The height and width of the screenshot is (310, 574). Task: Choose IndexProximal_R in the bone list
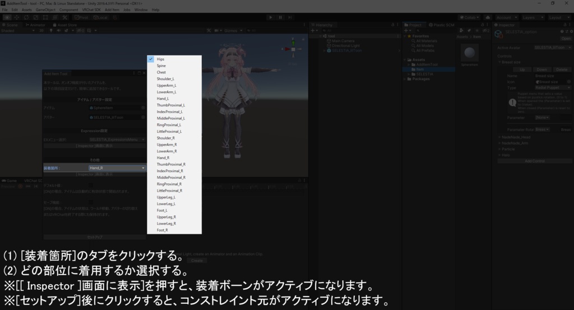point(174,171)
